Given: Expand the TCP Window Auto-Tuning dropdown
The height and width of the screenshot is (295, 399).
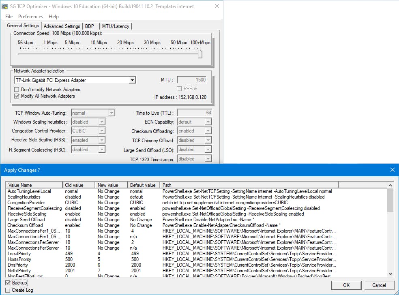Looking at the screenshot, I should (112, 113).
